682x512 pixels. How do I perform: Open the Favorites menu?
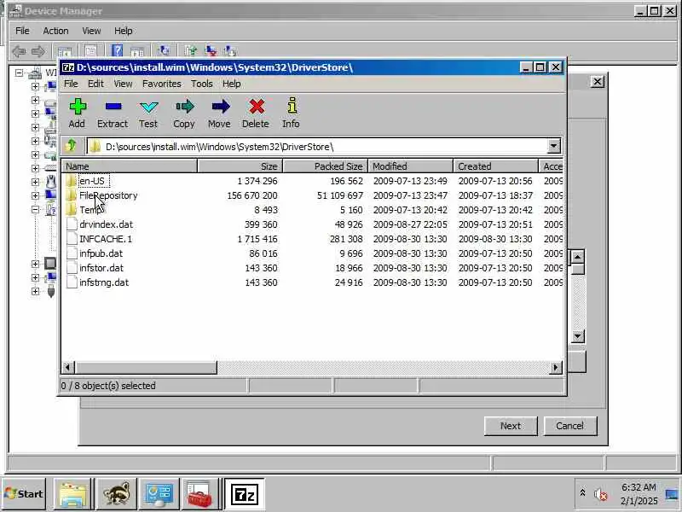(161, 84)
